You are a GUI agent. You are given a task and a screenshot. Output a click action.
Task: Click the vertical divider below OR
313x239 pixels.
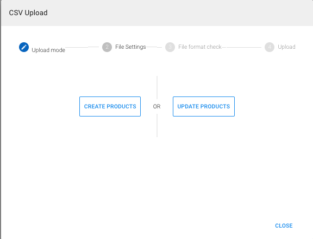click(157, 126)
